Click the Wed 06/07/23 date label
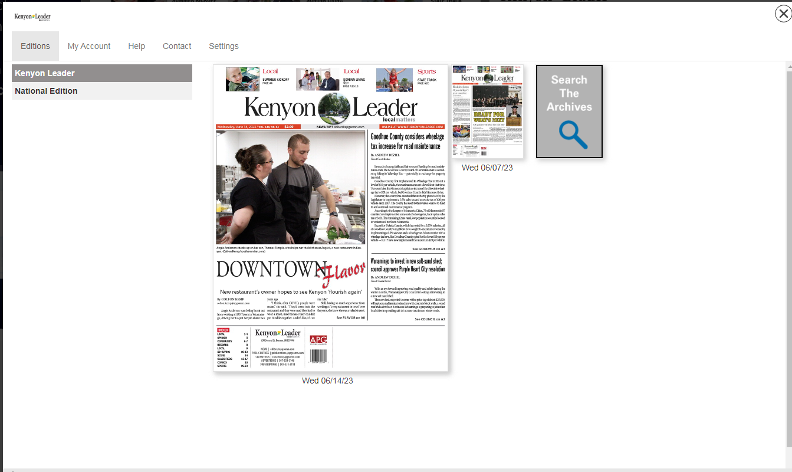 (x=487, y=168)
